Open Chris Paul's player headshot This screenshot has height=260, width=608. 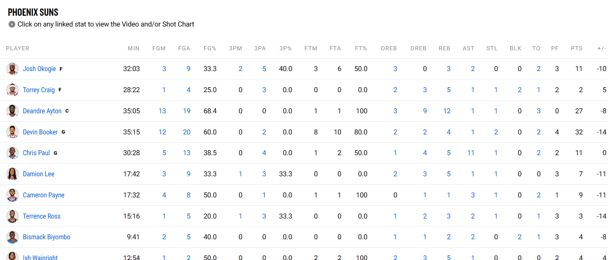(12, 153)
